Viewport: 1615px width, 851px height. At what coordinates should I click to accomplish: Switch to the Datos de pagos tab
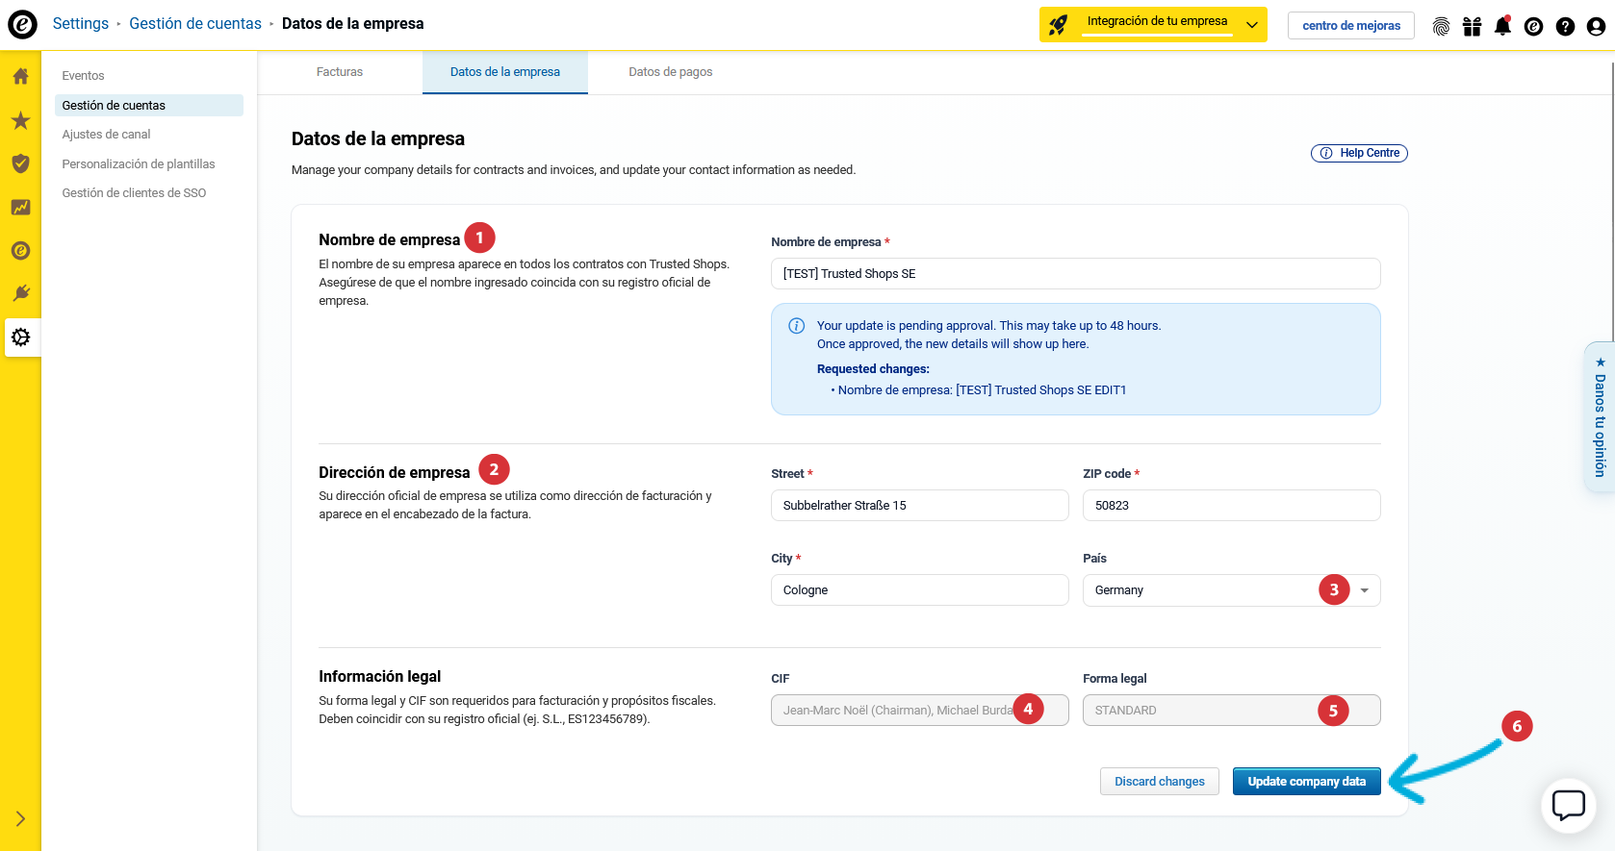click(x=670, y=72)
